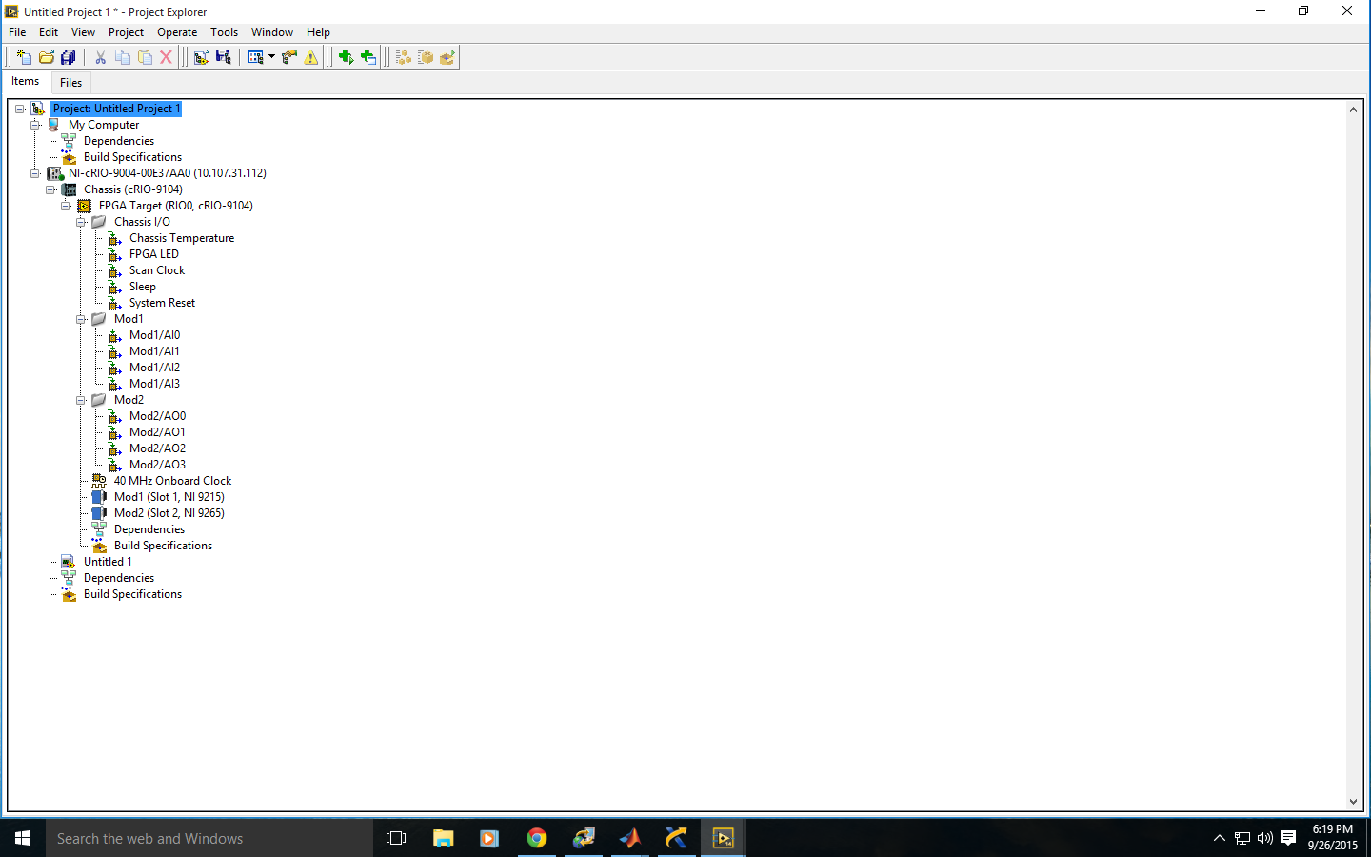Click the taskbar search box

209,838
